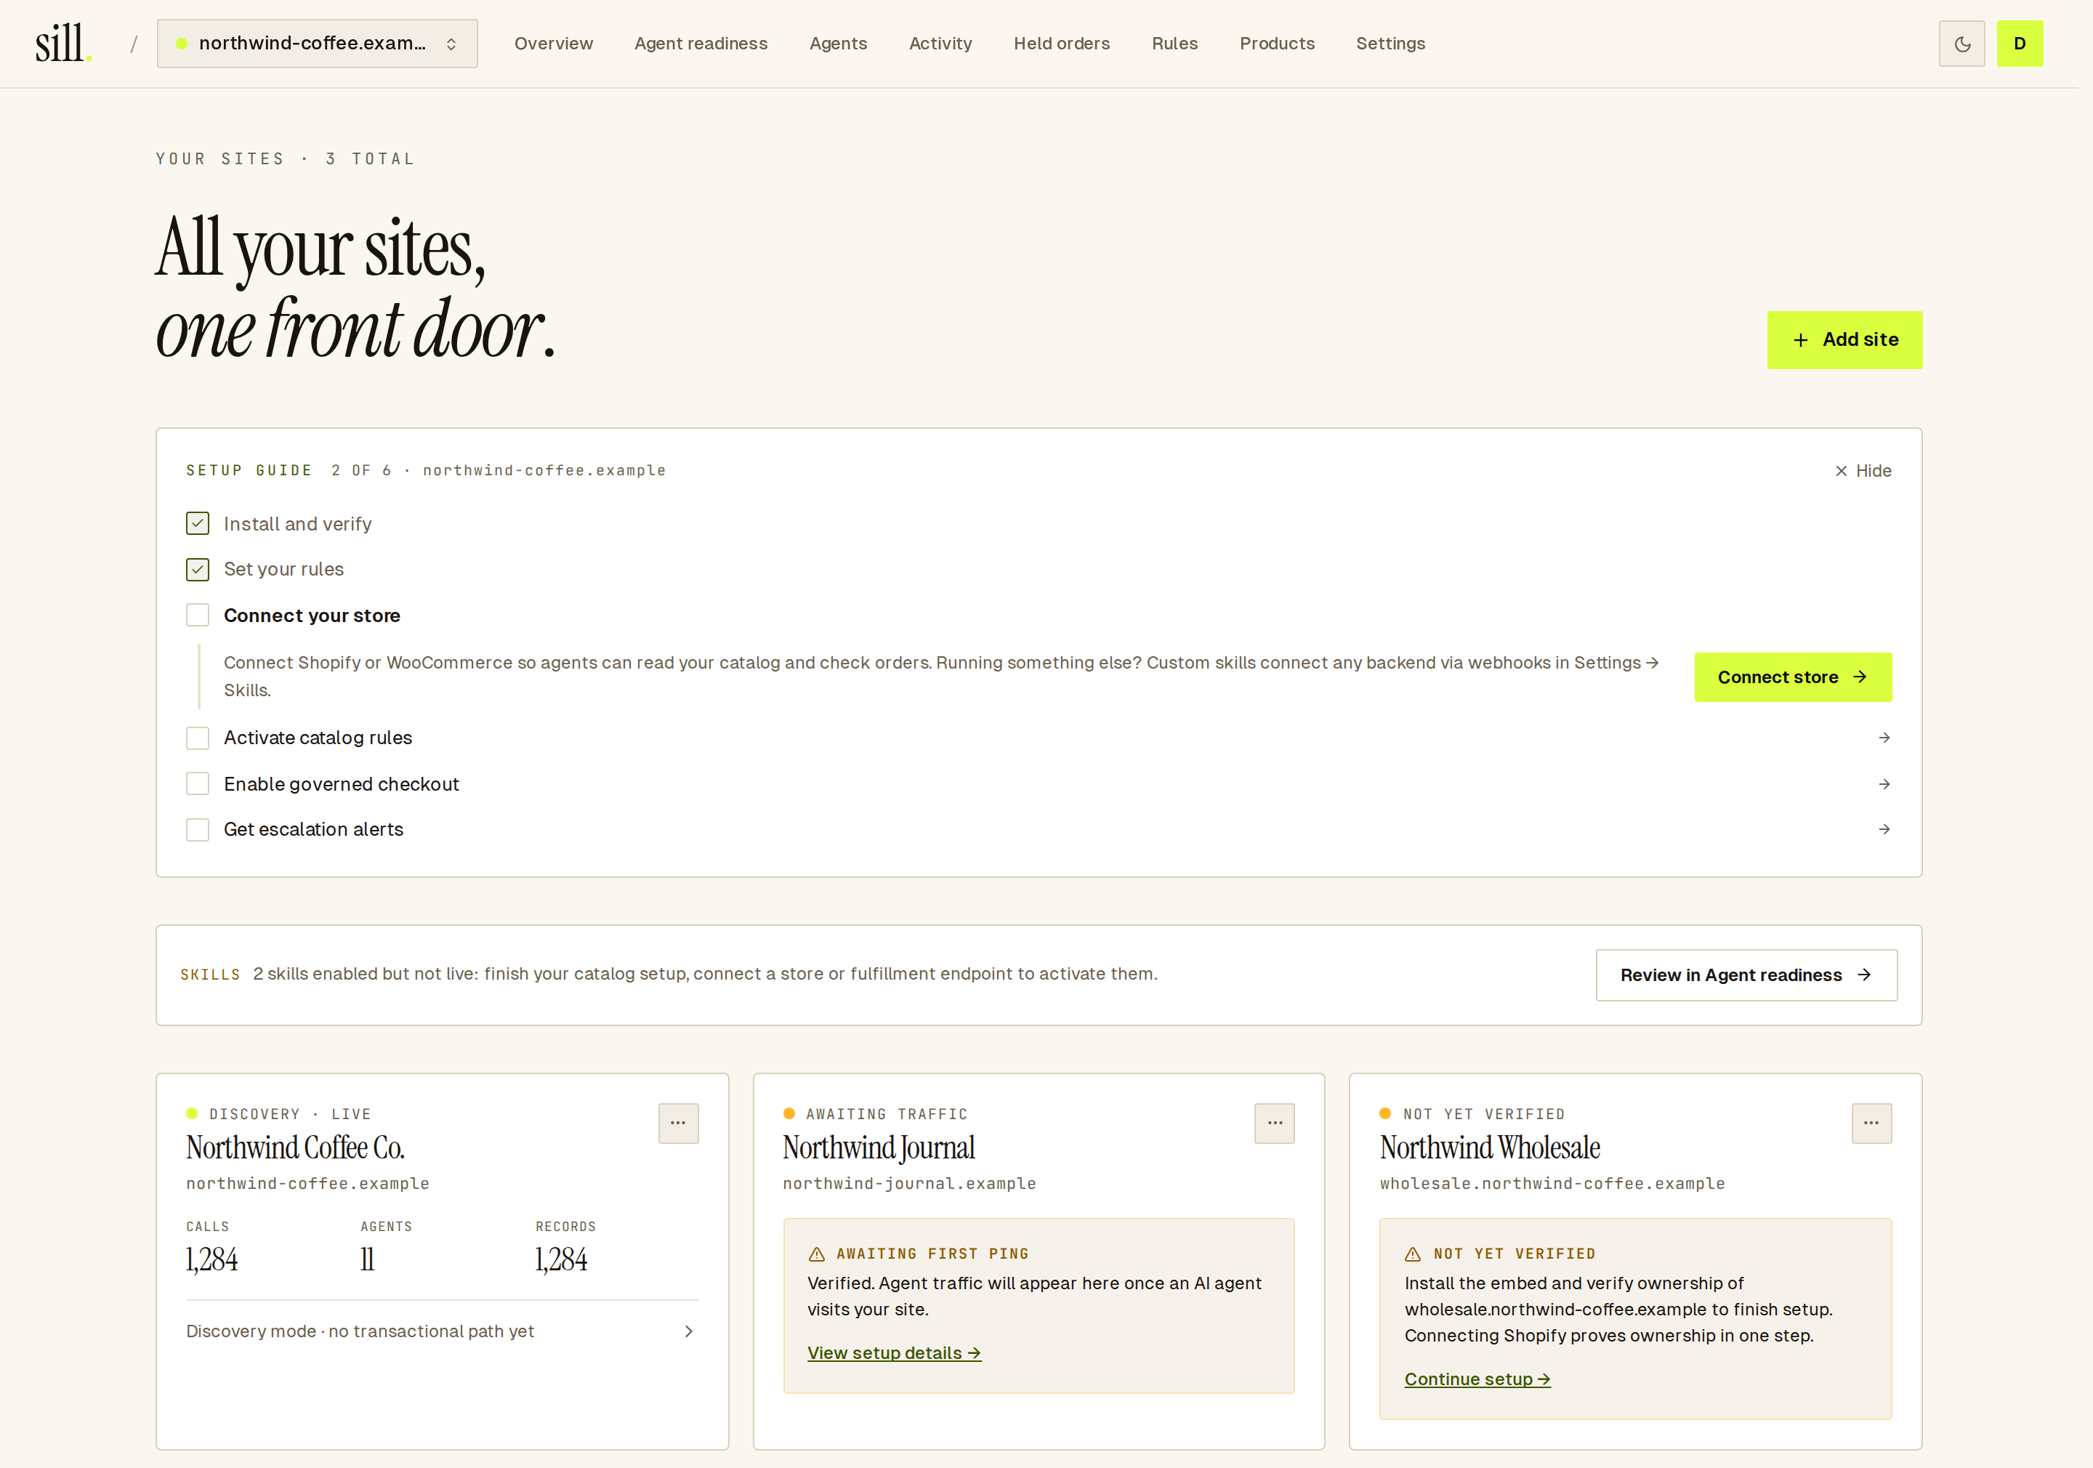Hide the setup guide panel
The height and width of the screenshot is (1468, 2093).
point(1863,470)
